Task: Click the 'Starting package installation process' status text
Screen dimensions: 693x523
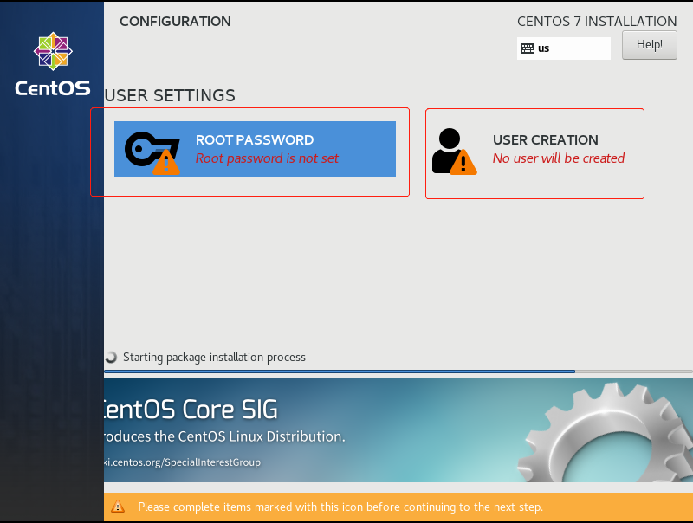Action: (214, 357)
